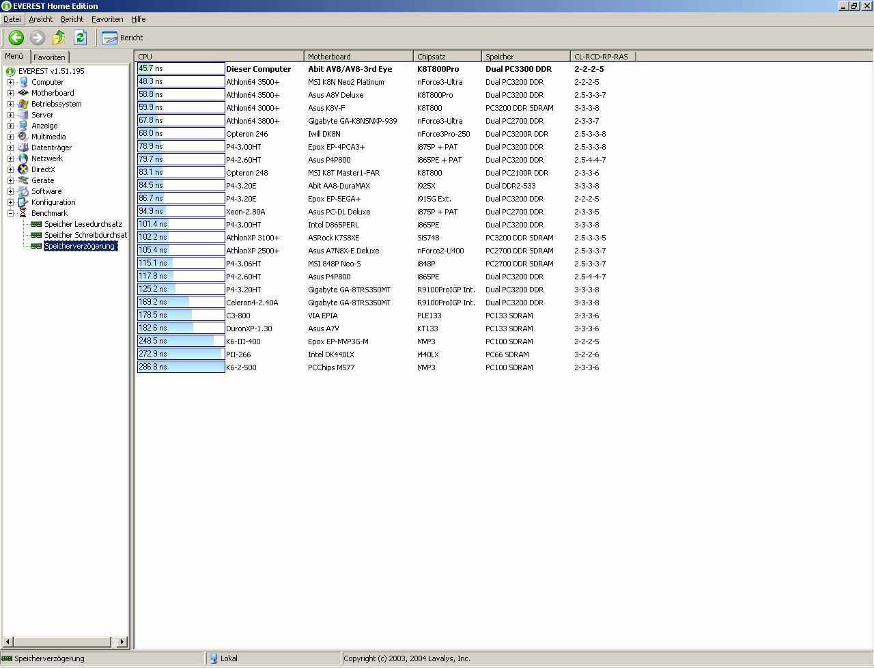Select the EVEREST v1.51.195 root tree icon

coord(10,71)
